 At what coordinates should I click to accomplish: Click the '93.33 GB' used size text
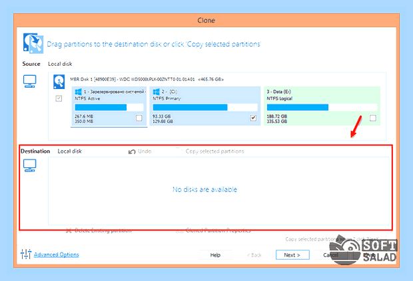click(x=161, y=116)
